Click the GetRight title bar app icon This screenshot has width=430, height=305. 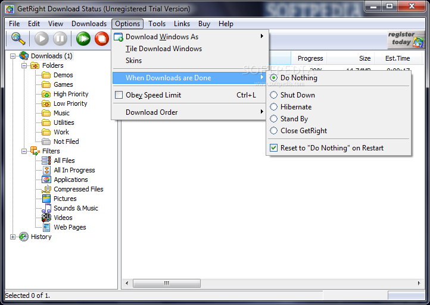tap(10, 9)
